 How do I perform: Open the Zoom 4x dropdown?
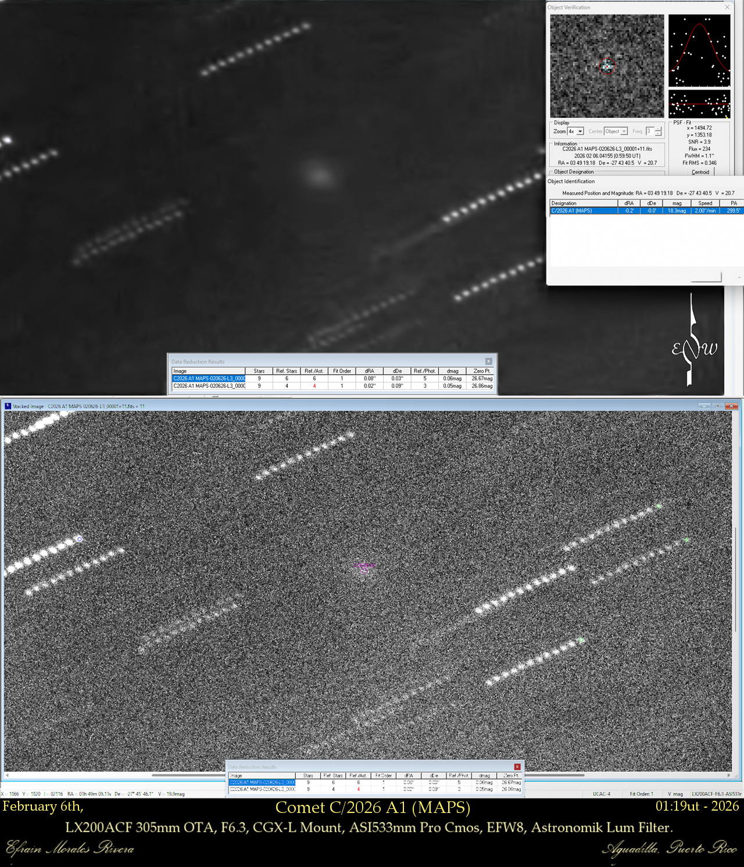pos(580,131)
